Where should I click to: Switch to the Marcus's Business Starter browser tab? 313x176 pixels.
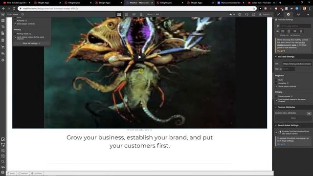coord(230,3)
